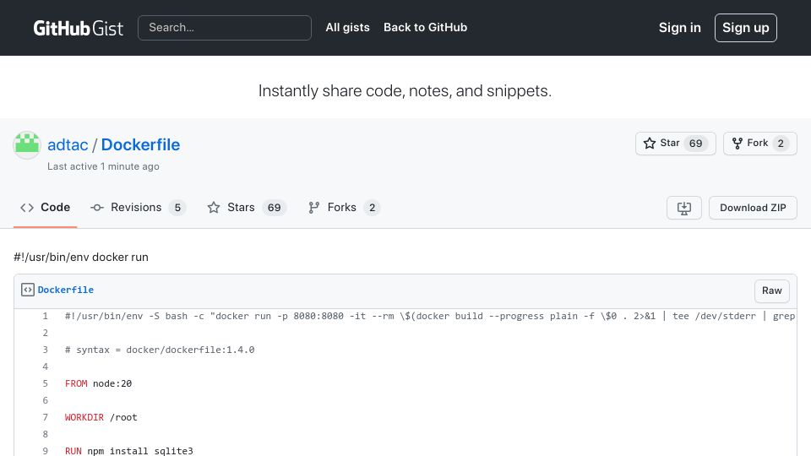Click the 'RUN npm install sqlite3' line

[x=128, y=451]
